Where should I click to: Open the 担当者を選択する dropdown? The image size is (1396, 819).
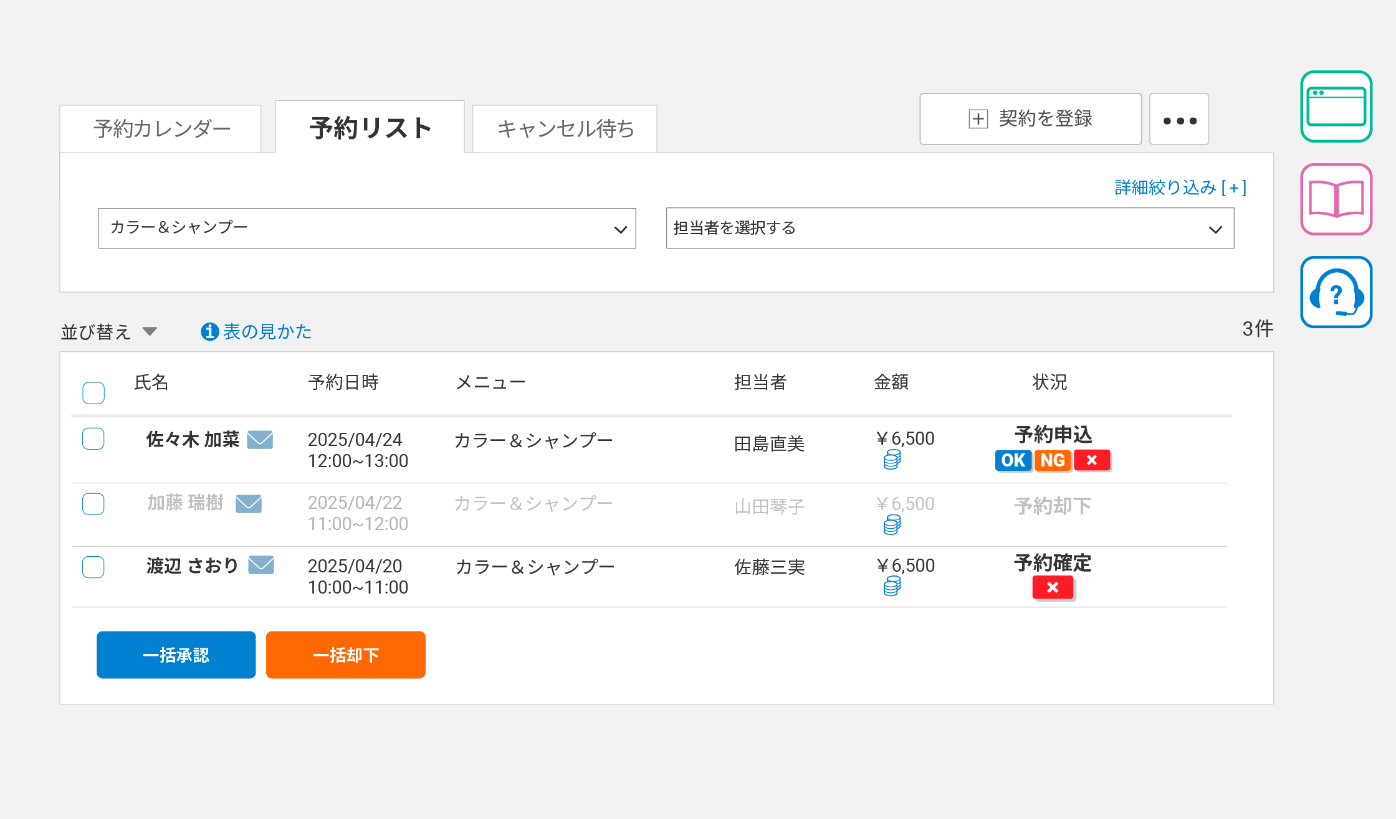(x=950, y=229)
